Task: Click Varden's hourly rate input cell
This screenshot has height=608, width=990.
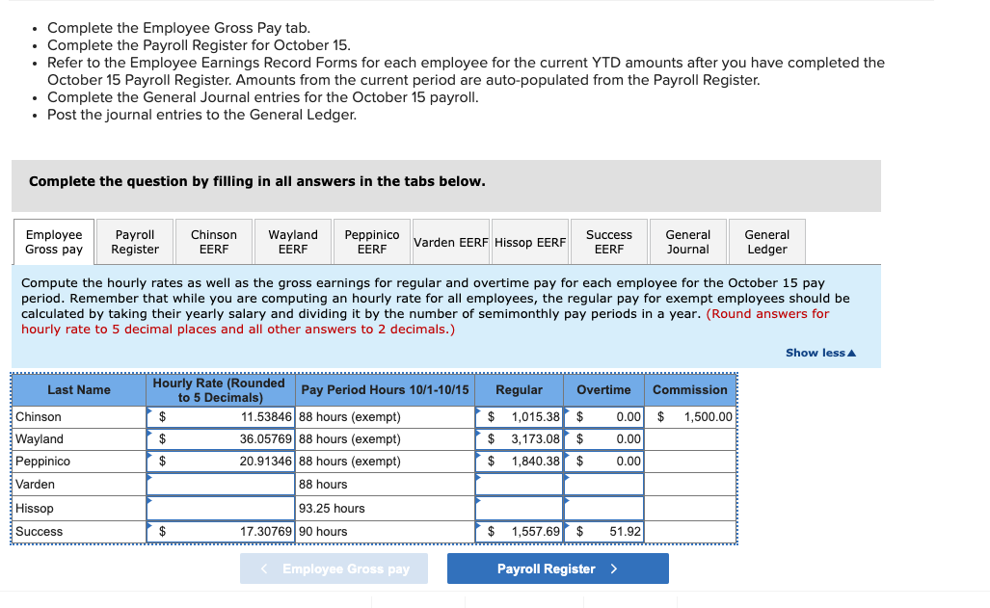Action: tap(220, 485)
